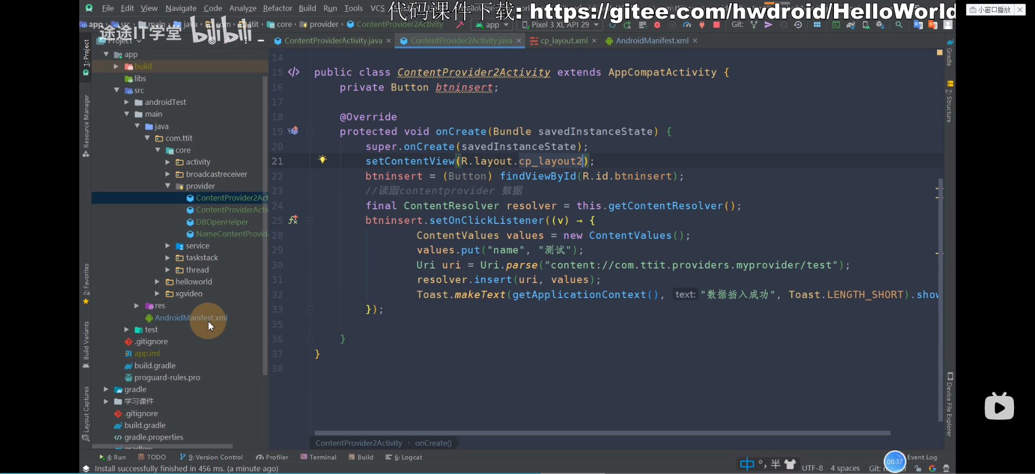This screenshot has height=474, width=1035.
Task: Collapse the provider package node
Action: [x=168, y=186]
